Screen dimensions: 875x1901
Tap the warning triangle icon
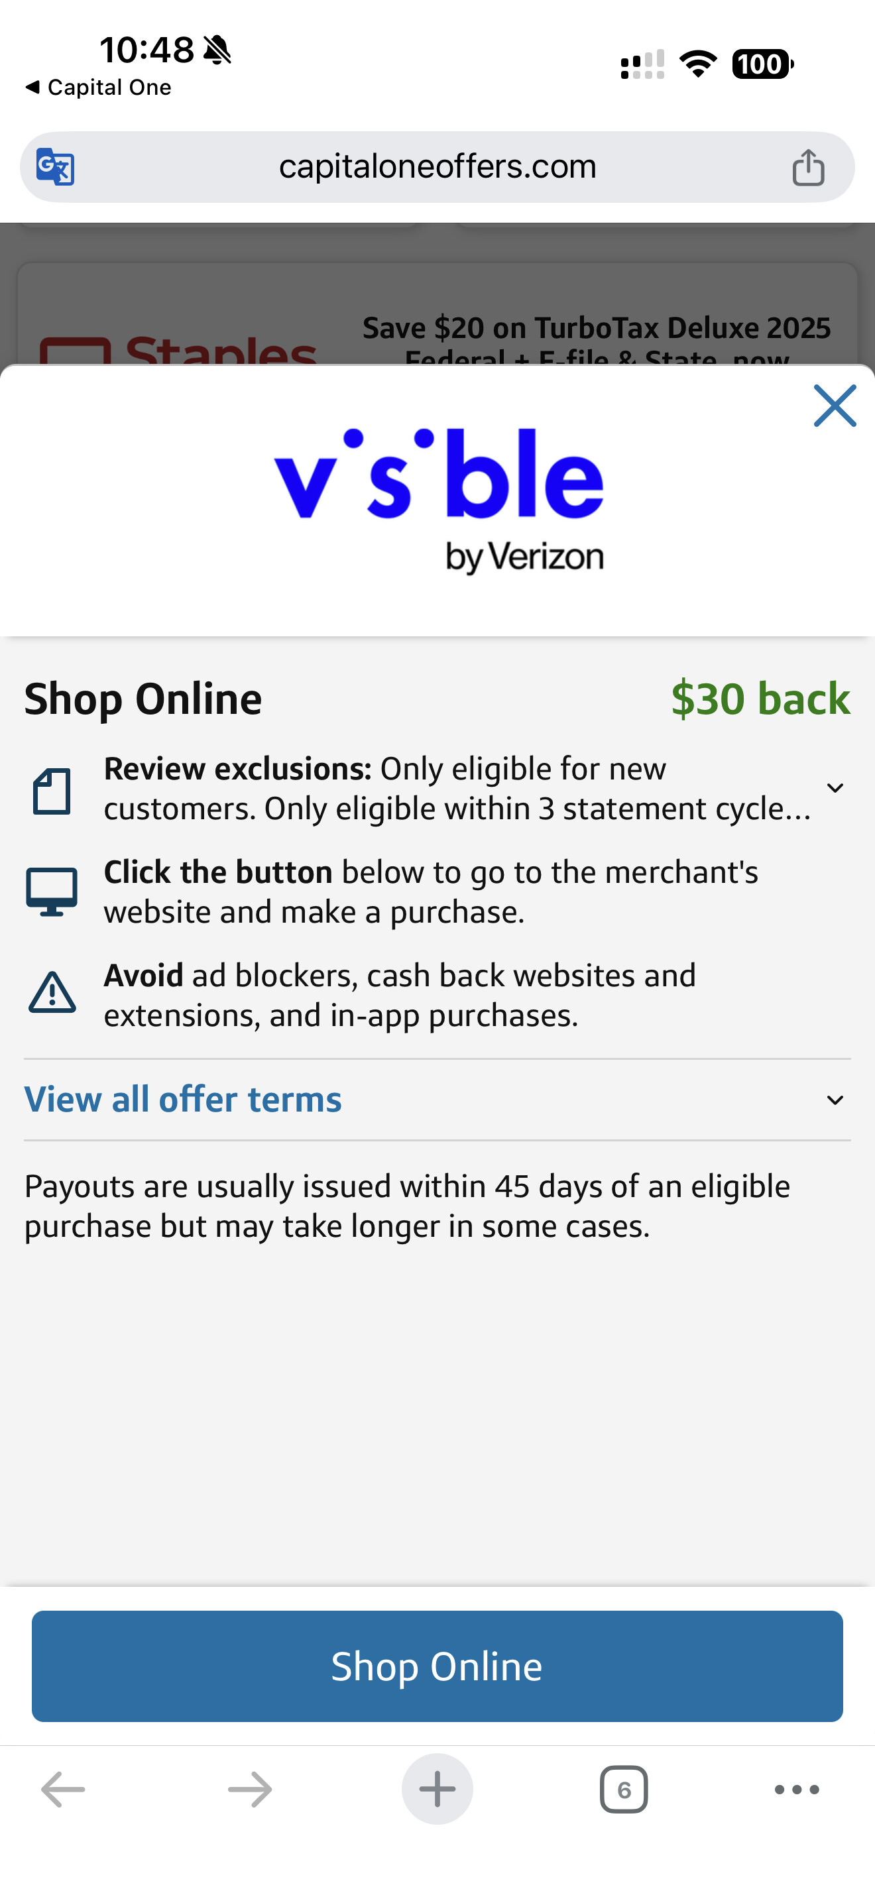tap(52, 992)
